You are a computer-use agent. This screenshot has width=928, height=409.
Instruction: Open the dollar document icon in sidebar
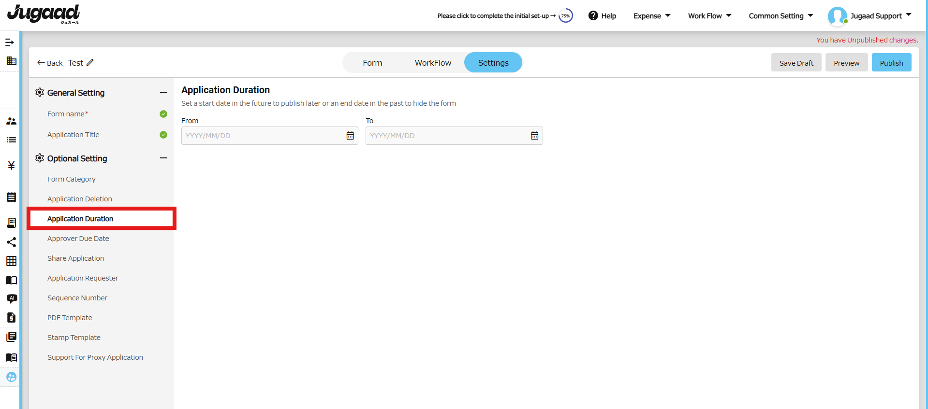(11, 317)
